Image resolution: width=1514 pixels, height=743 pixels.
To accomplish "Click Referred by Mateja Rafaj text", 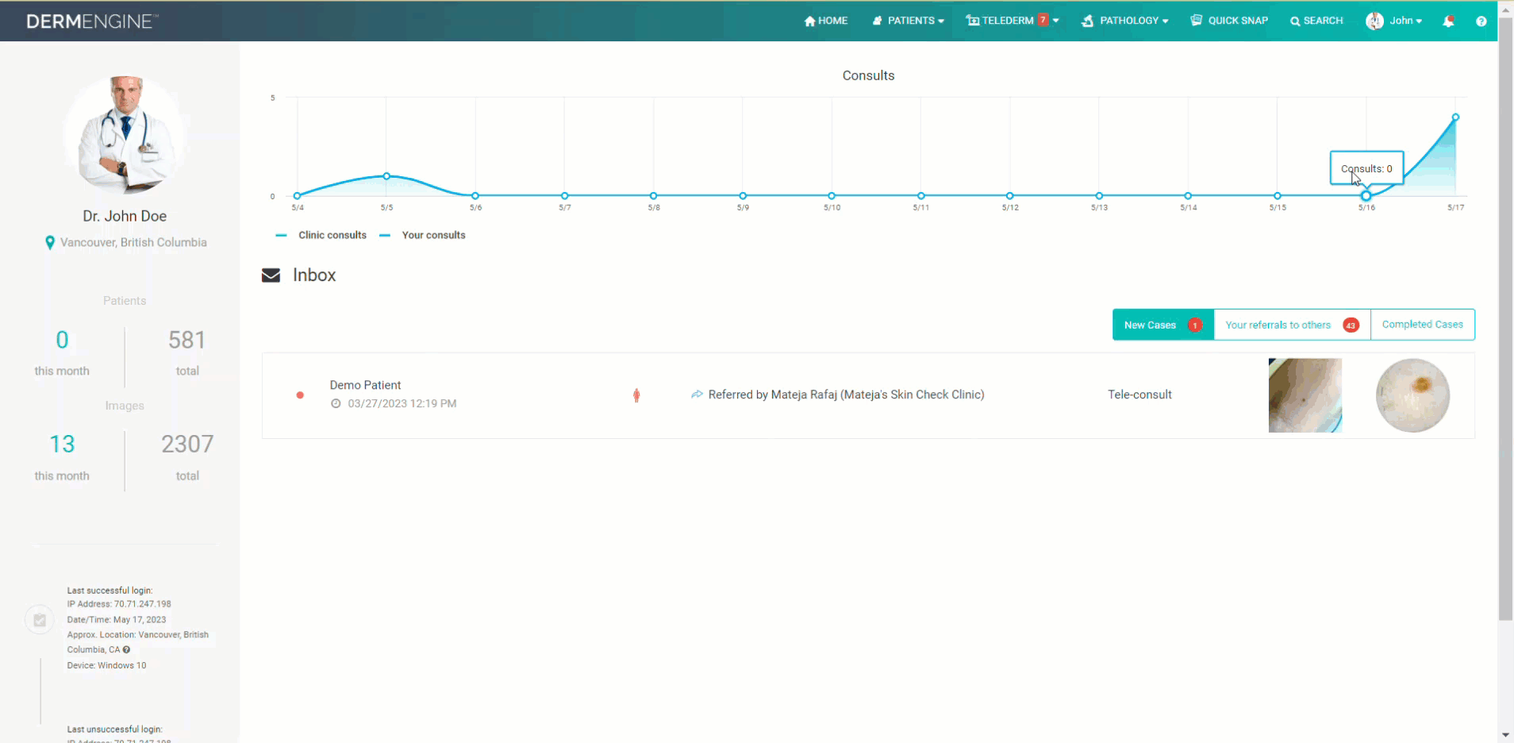I will pos(846,395).
